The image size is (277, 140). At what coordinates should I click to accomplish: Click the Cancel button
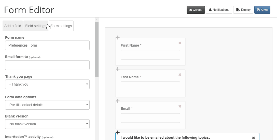tap(196, 10)
